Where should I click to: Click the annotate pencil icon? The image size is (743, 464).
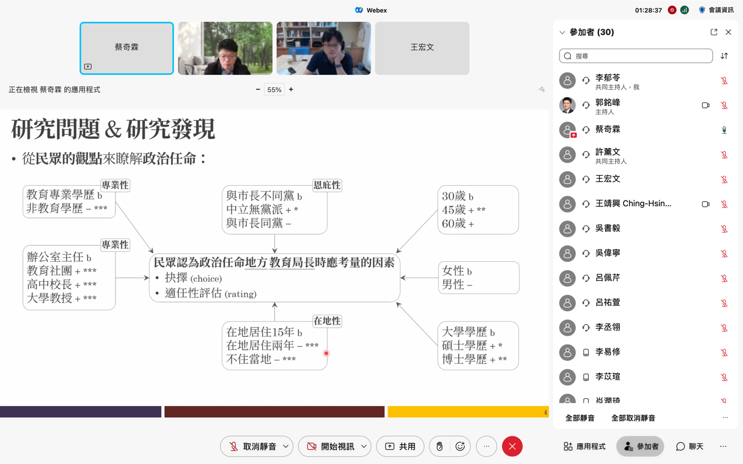[x=541, y=90]
